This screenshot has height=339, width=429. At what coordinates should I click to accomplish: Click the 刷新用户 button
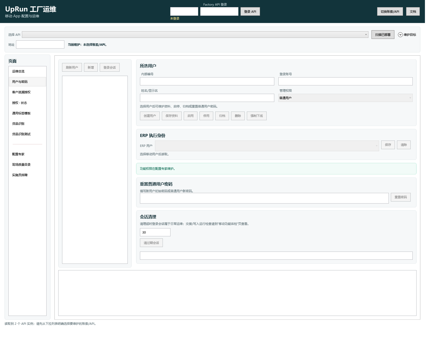coord(72,67)
